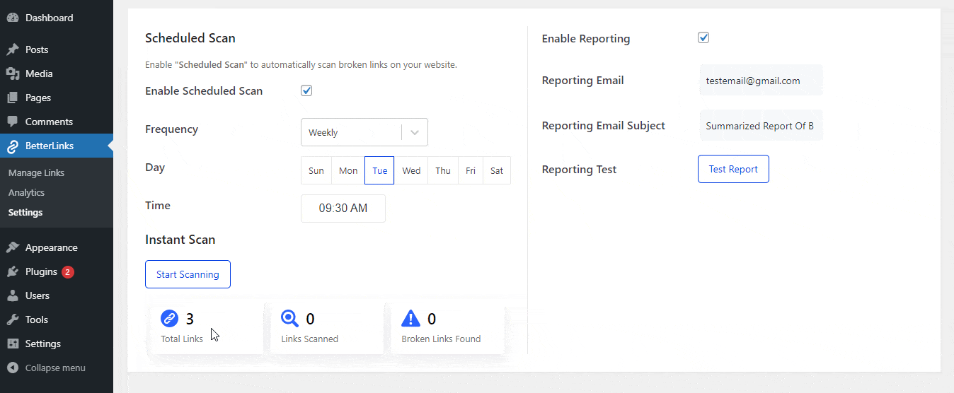Click the Posts pushpin icon
Image resolution: width=954 pixels, height=393 pixels.
point(13,49)
